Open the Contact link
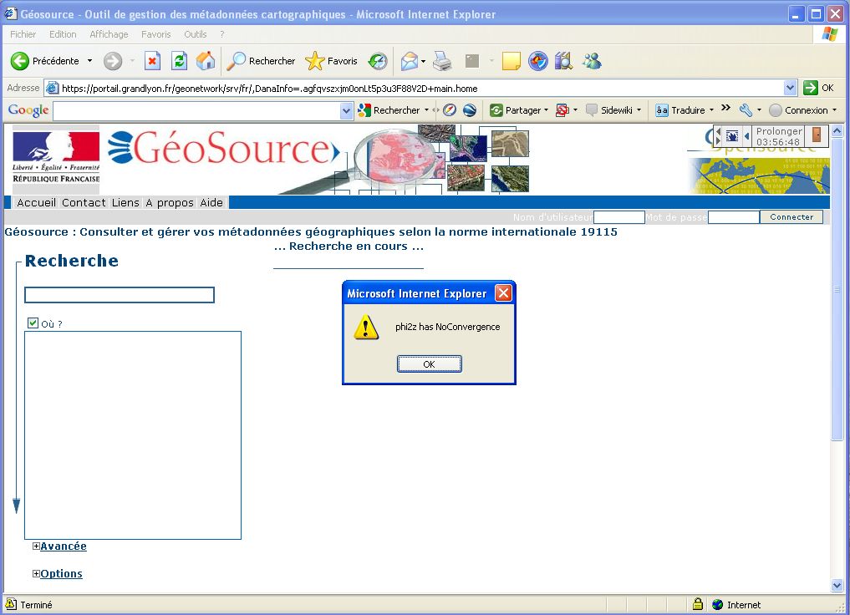850x615 pixels. tap(84, 203)
